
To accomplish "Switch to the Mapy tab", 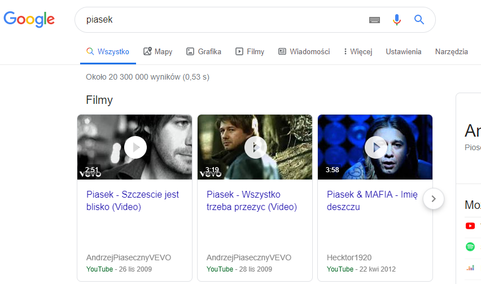I will [x=158, y=52].
